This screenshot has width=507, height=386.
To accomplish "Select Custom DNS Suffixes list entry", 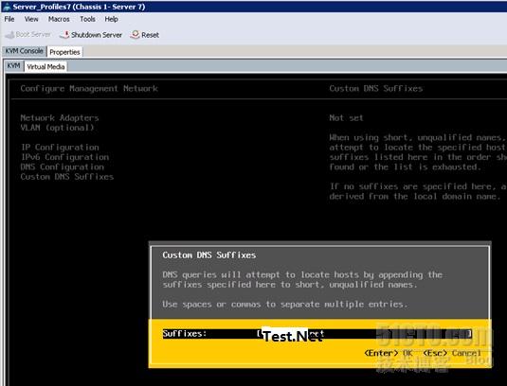I will click(67, 177).
